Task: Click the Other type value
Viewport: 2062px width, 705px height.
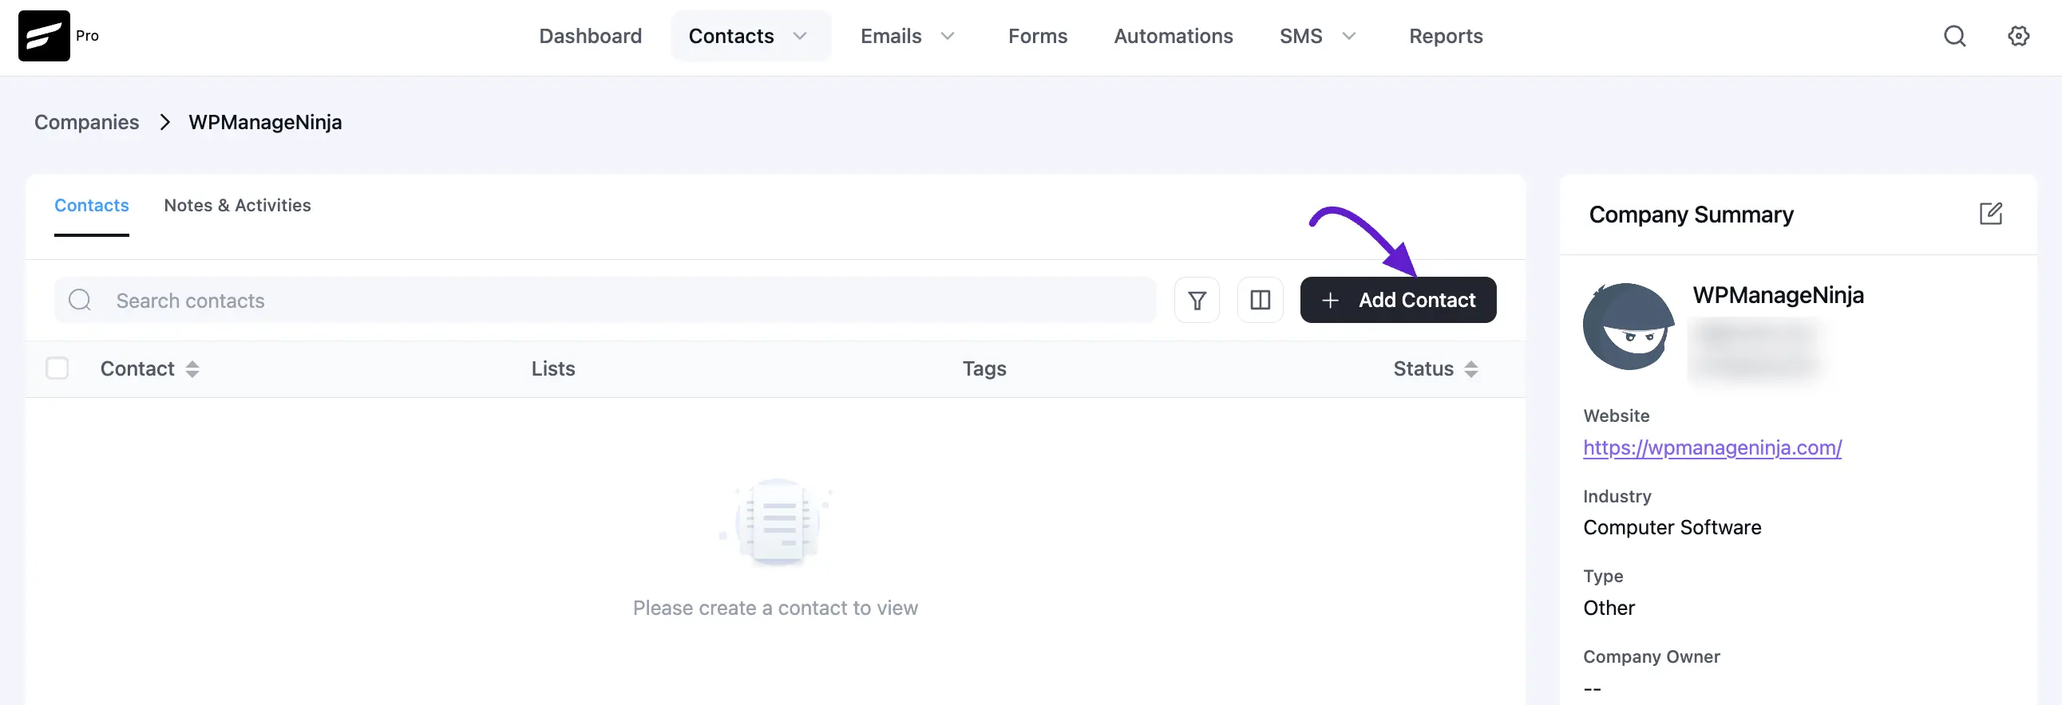Action: click(x=1609, y=609)
